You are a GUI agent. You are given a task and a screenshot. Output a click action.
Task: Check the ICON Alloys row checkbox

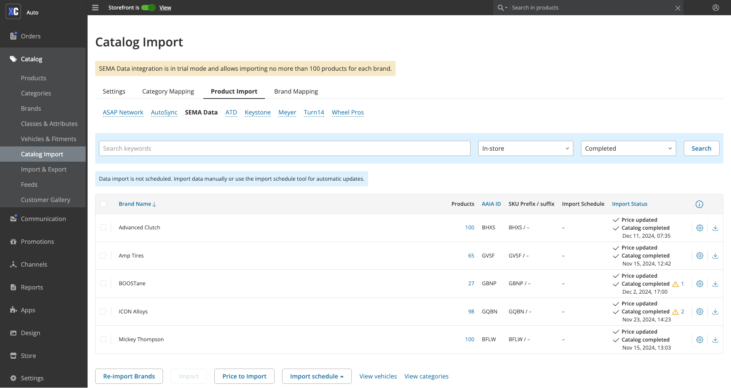click(103, 312)
